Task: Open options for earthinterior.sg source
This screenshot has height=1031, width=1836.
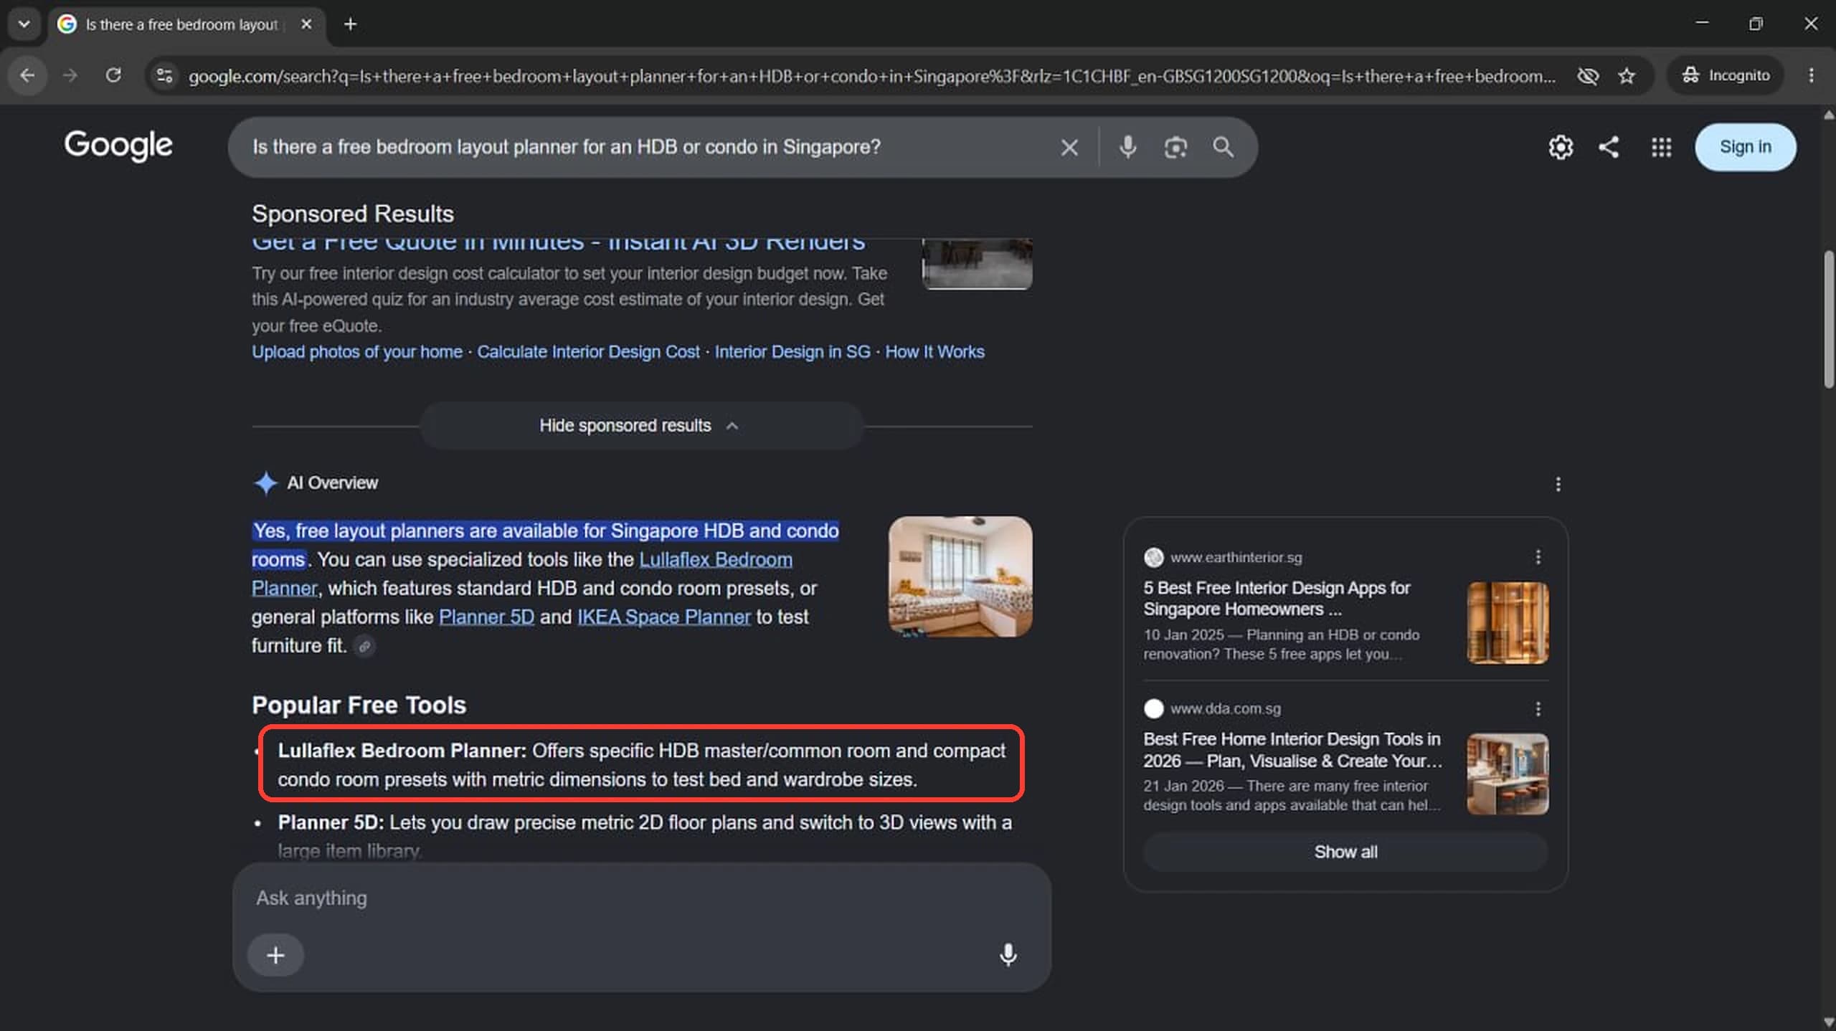Action: [1538, 557]
